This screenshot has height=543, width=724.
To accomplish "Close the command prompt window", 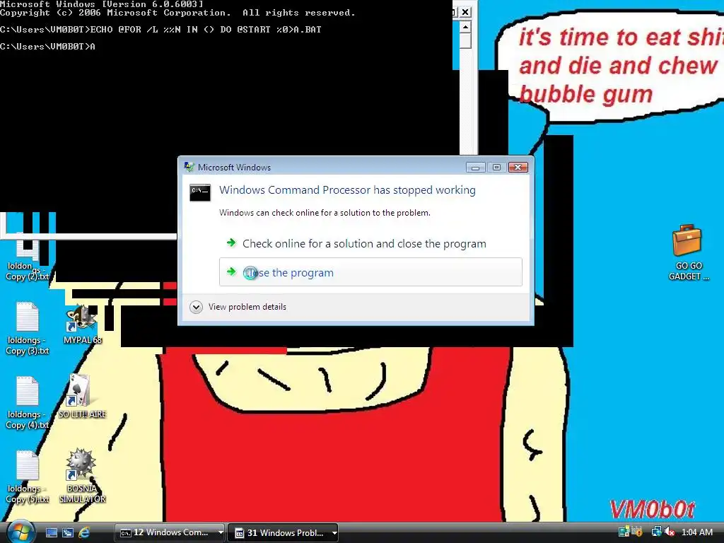I will pos(465,12).
